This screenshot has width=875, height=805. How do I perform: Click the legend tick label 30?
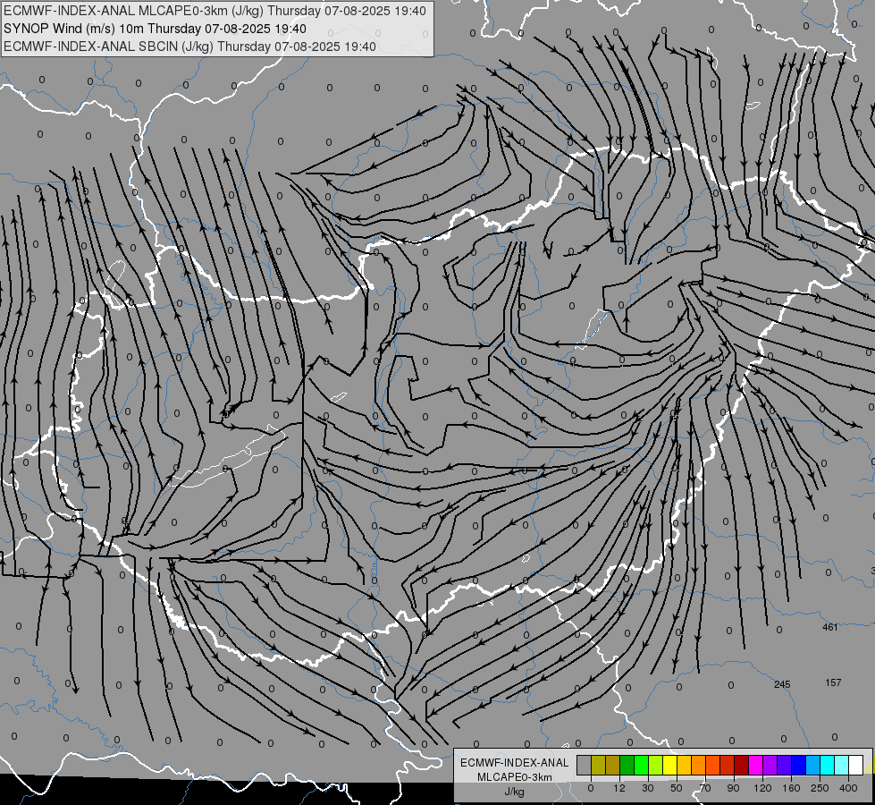coord(648,788)
